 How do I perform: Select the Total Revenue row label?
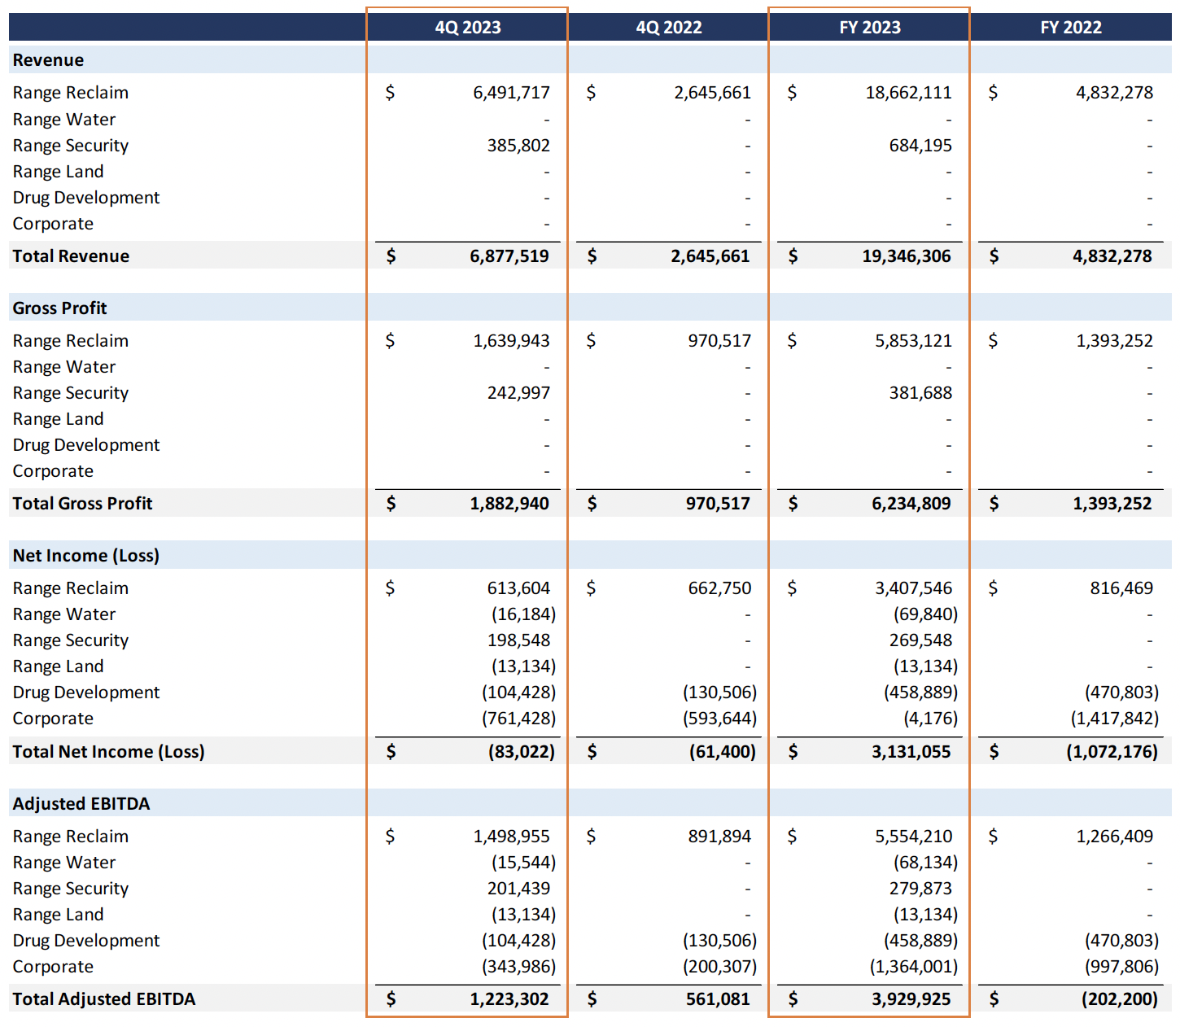coord(71,256)
